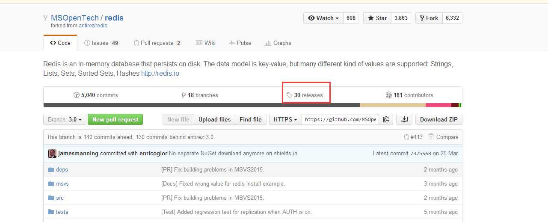Click the 30 releases tag link
This screenshot has width=548, height=222.
(305, 95)
